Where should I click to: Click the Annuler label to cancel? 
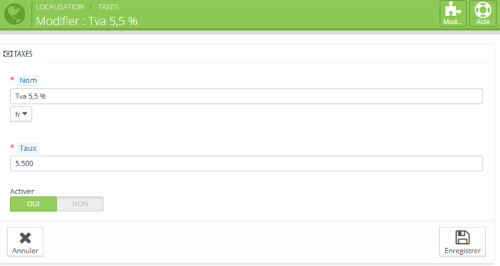pos(25,251)
